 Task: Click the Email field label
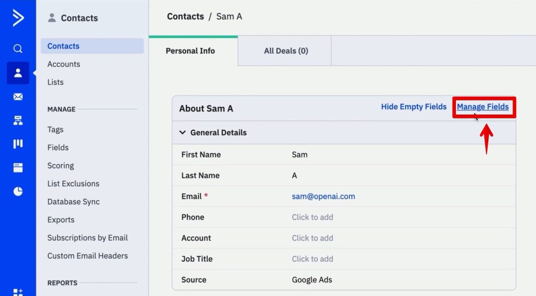[192, 196]
